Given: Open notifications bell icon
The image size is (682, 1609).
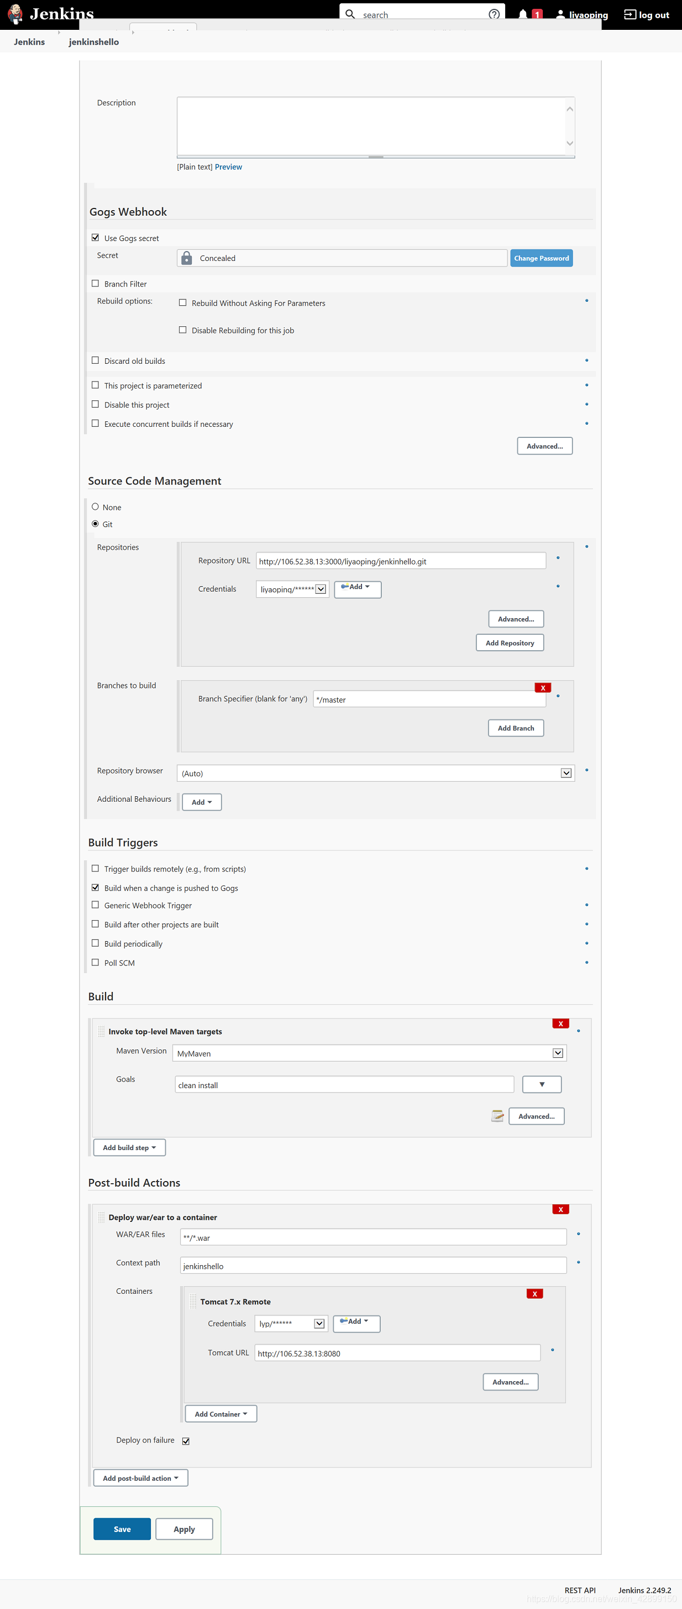Looking at the screenshot, I should pyautogui.click(x=523, y=14).
